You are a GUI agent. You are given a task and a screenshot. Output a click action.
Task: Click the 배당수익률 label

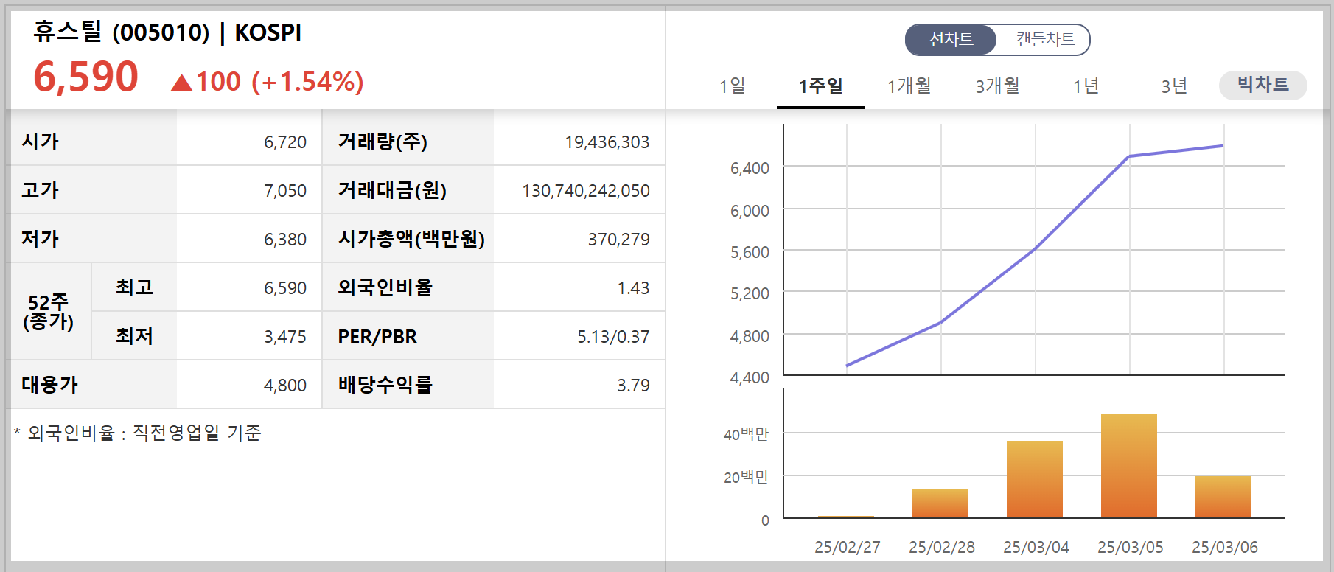coord(385,385)
